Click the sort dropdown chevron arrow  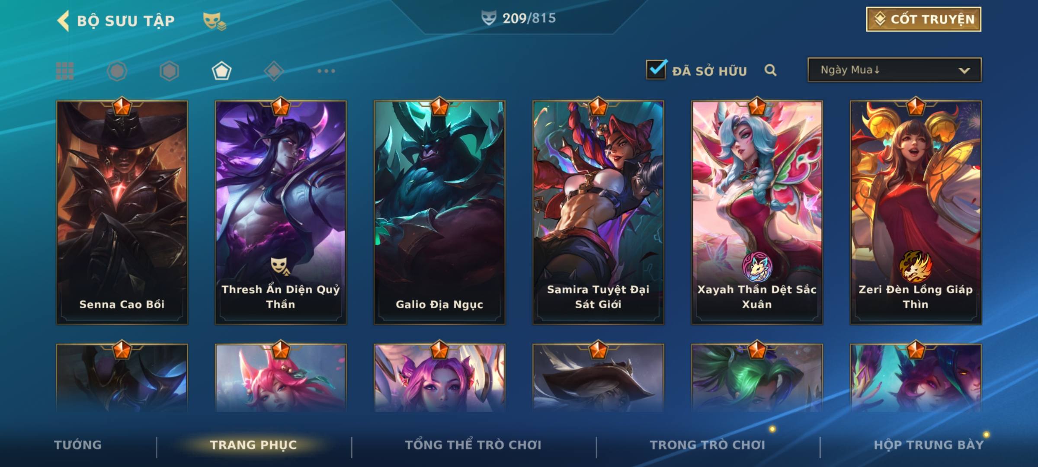[x=964, y=70]
